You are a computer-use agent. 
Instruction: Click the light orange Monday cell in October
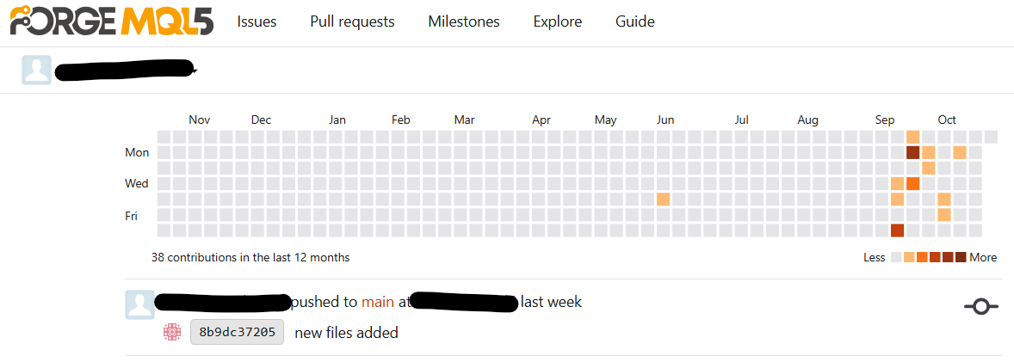pos(960,152)
